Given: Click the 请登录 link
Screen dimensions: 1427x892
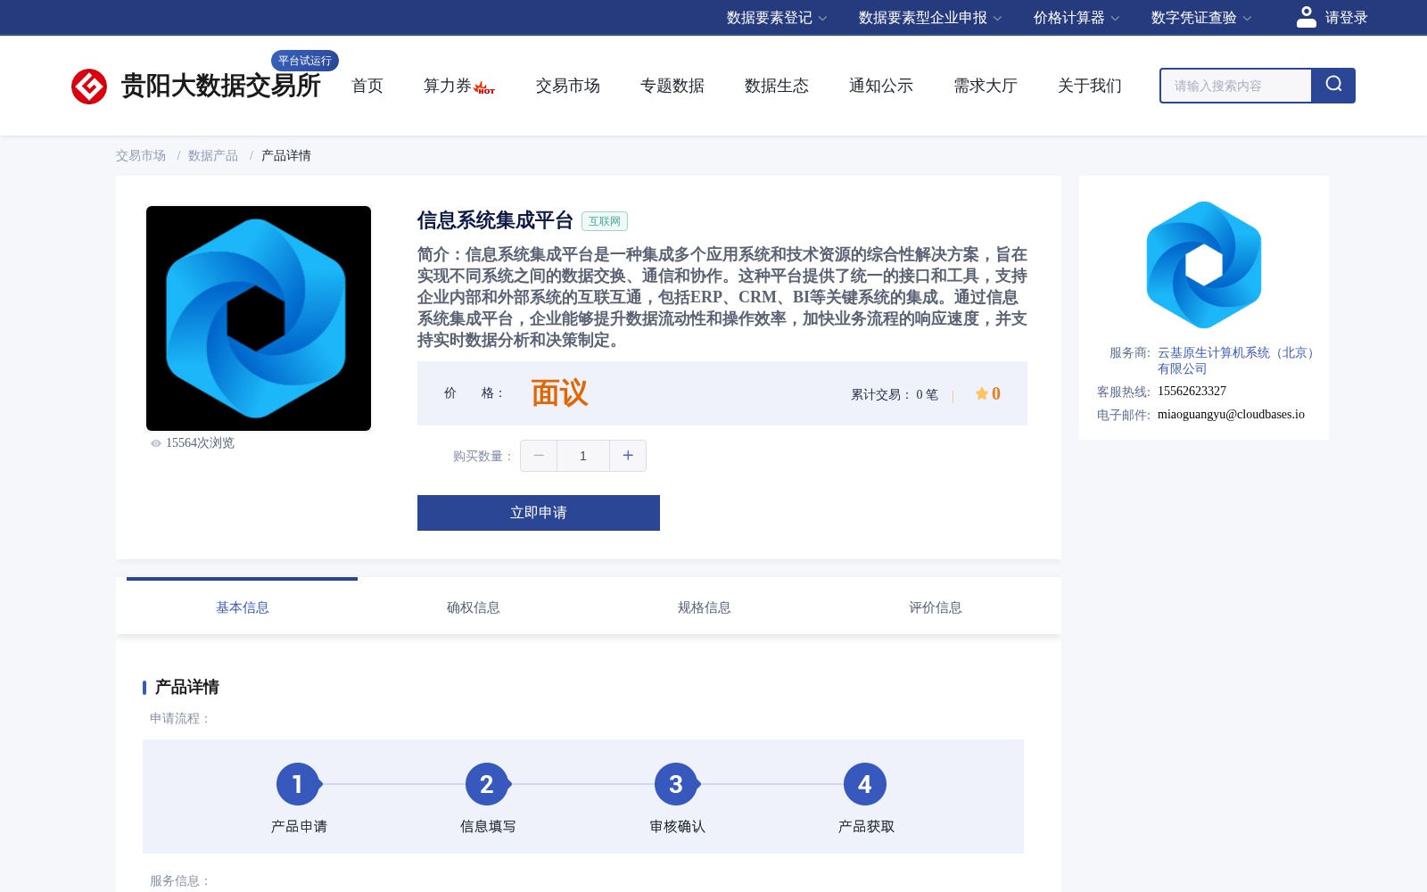Looking at the screenshot, I should coord(1346,18).
